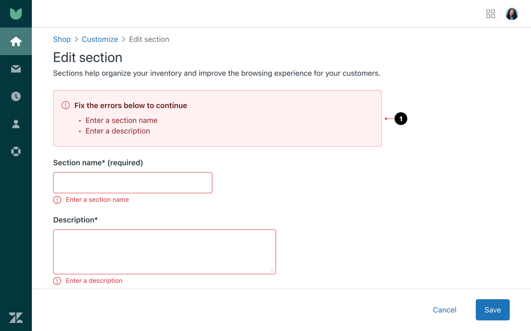The height and width of the screenshot is (331, 531).
Task: Cancel editing the section
Action: 444,310
